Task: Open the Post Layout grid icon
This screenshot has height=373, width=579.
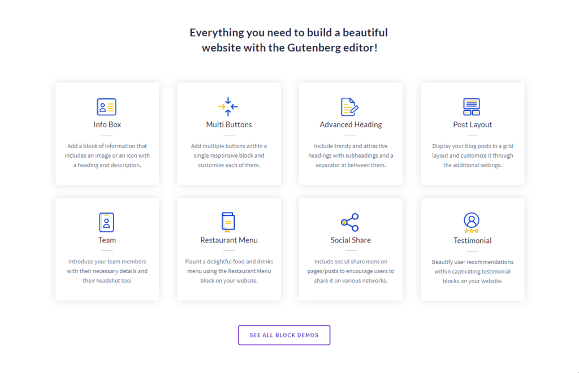Action: pos(472,107)
